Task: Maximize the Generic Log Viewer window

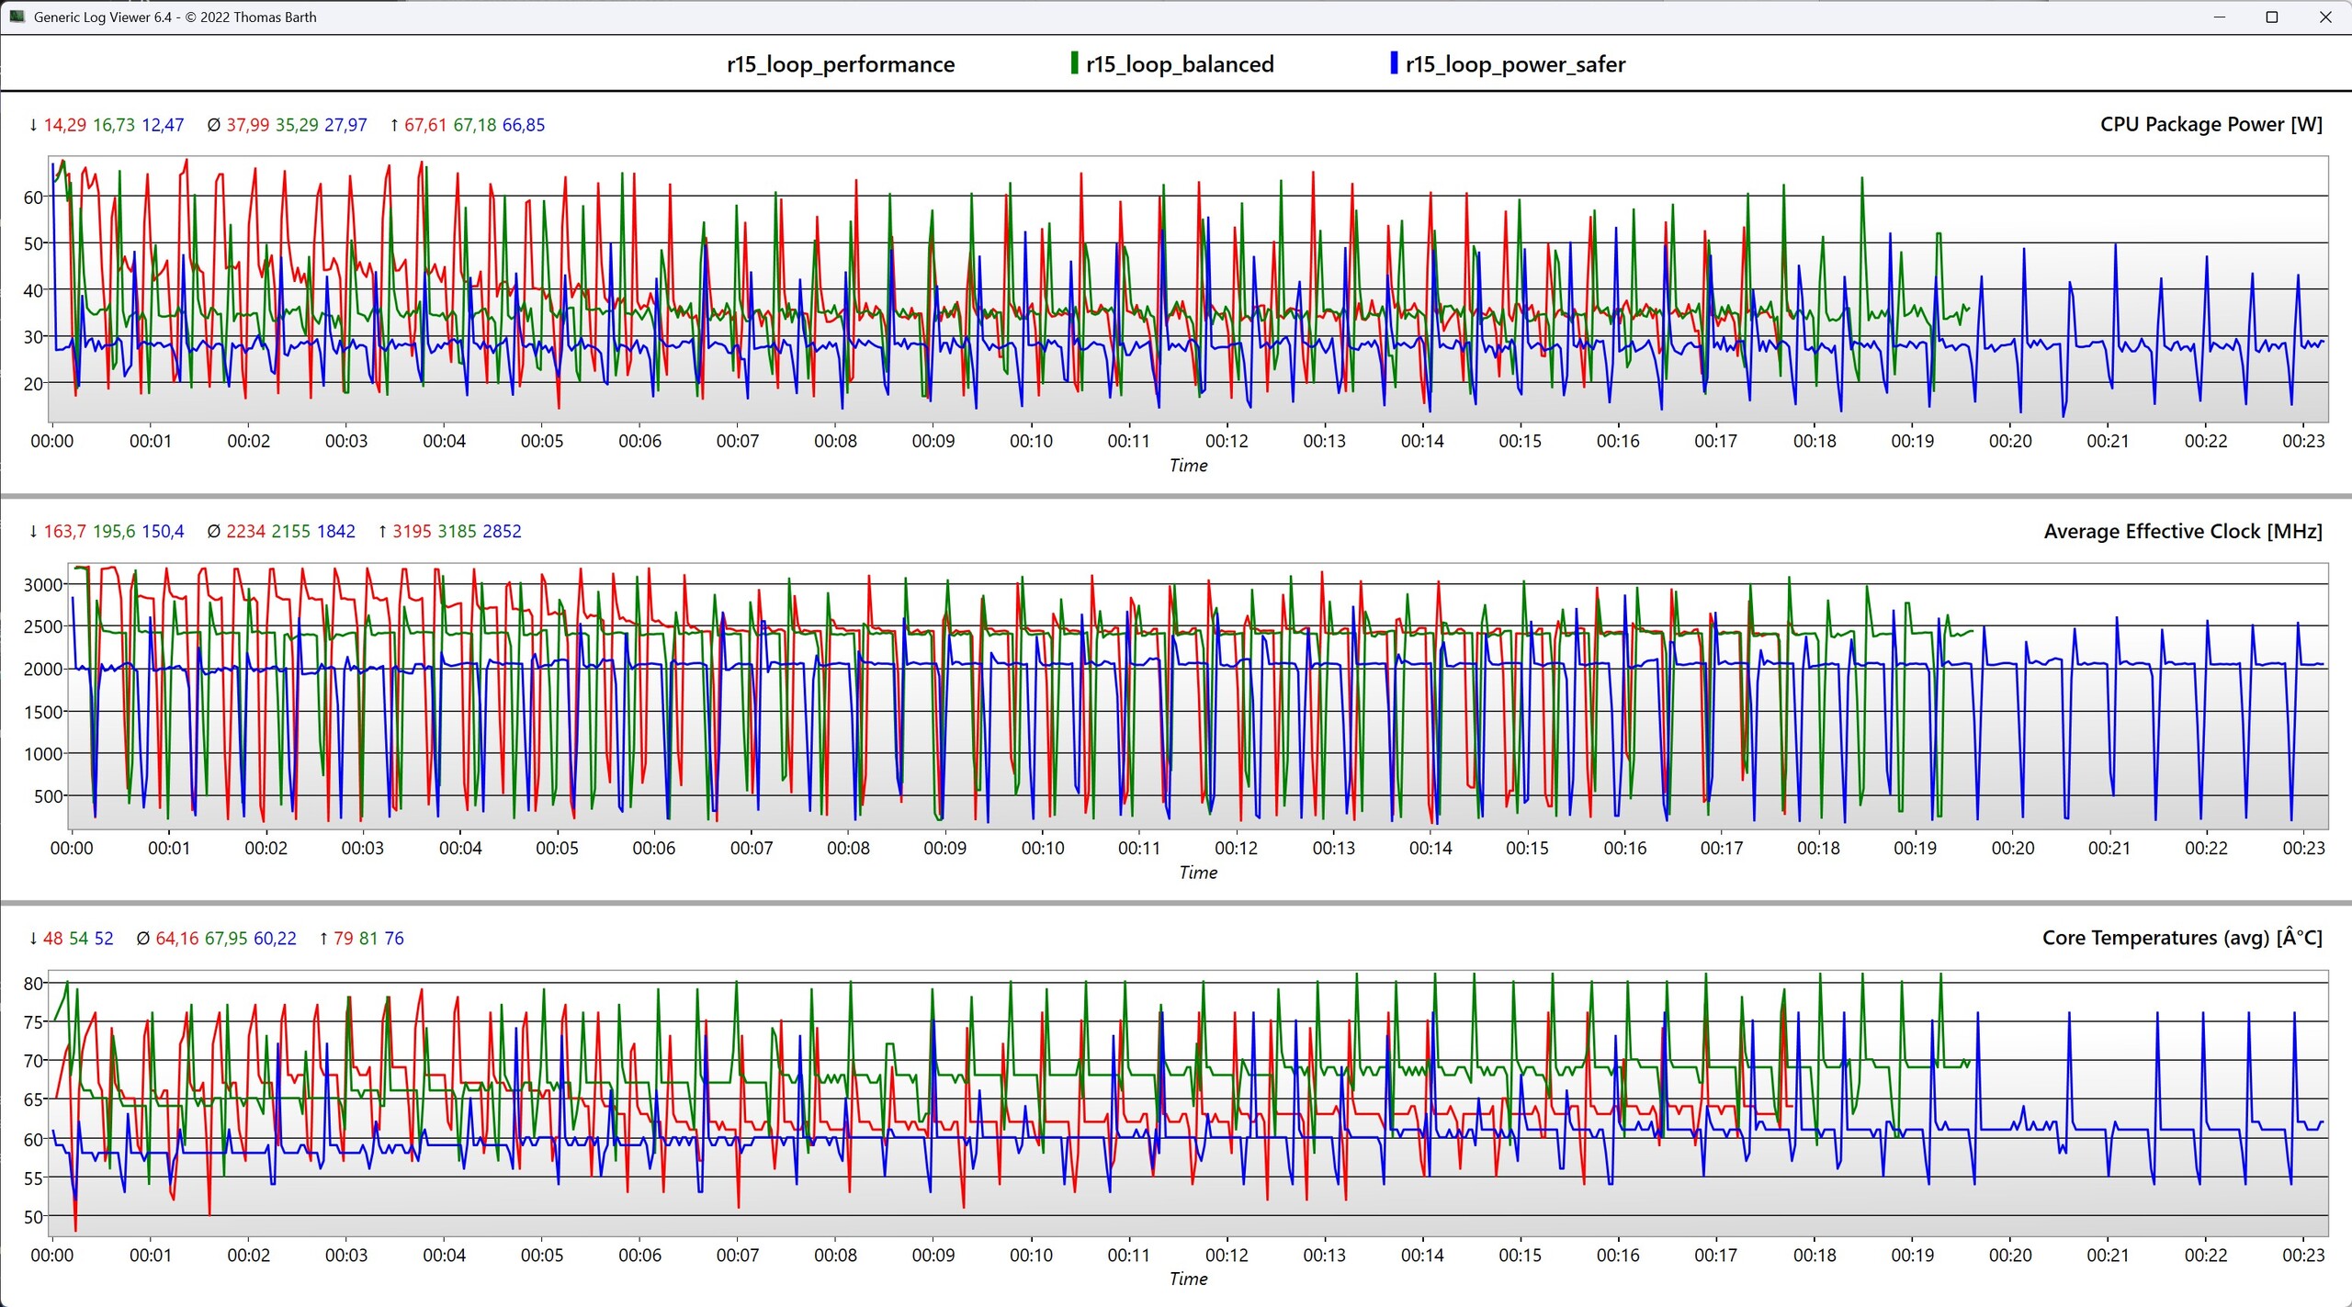Action: point(2272,17)
